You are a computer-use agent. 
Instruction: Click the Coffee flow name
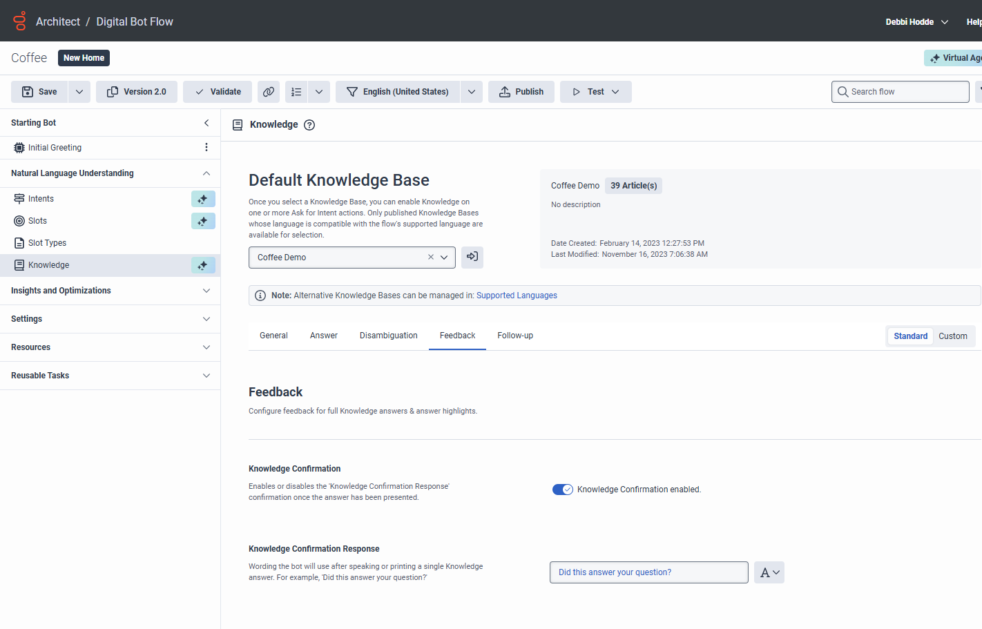click(x=29, y=58)
